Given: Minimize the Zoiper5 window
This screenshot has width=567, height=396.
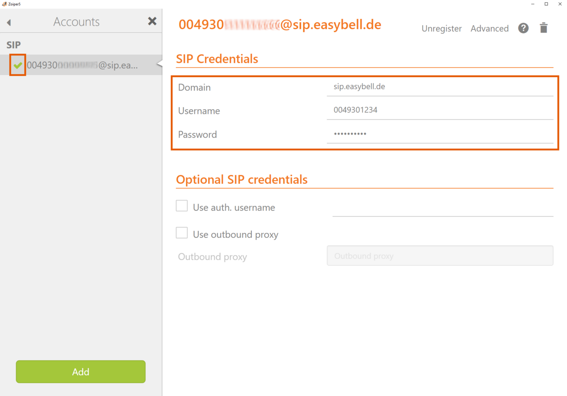Looking at the screenshot, I should pos(533,4).
